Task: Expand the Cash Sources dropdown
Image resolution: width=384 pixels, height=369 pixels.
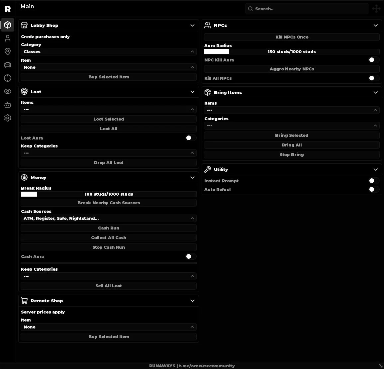Action: click(109, 219)
